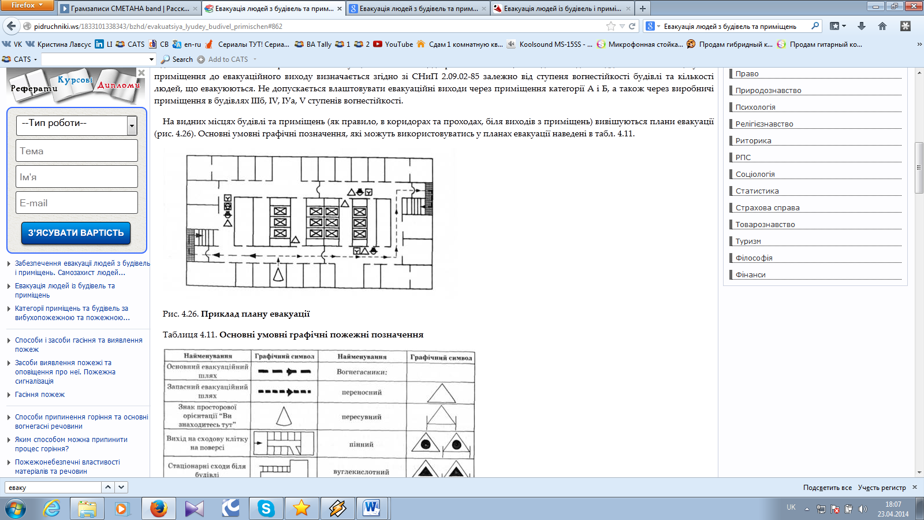924x520 pixels.
Task: Click into the E-mail input field
Action: point(77,203)
